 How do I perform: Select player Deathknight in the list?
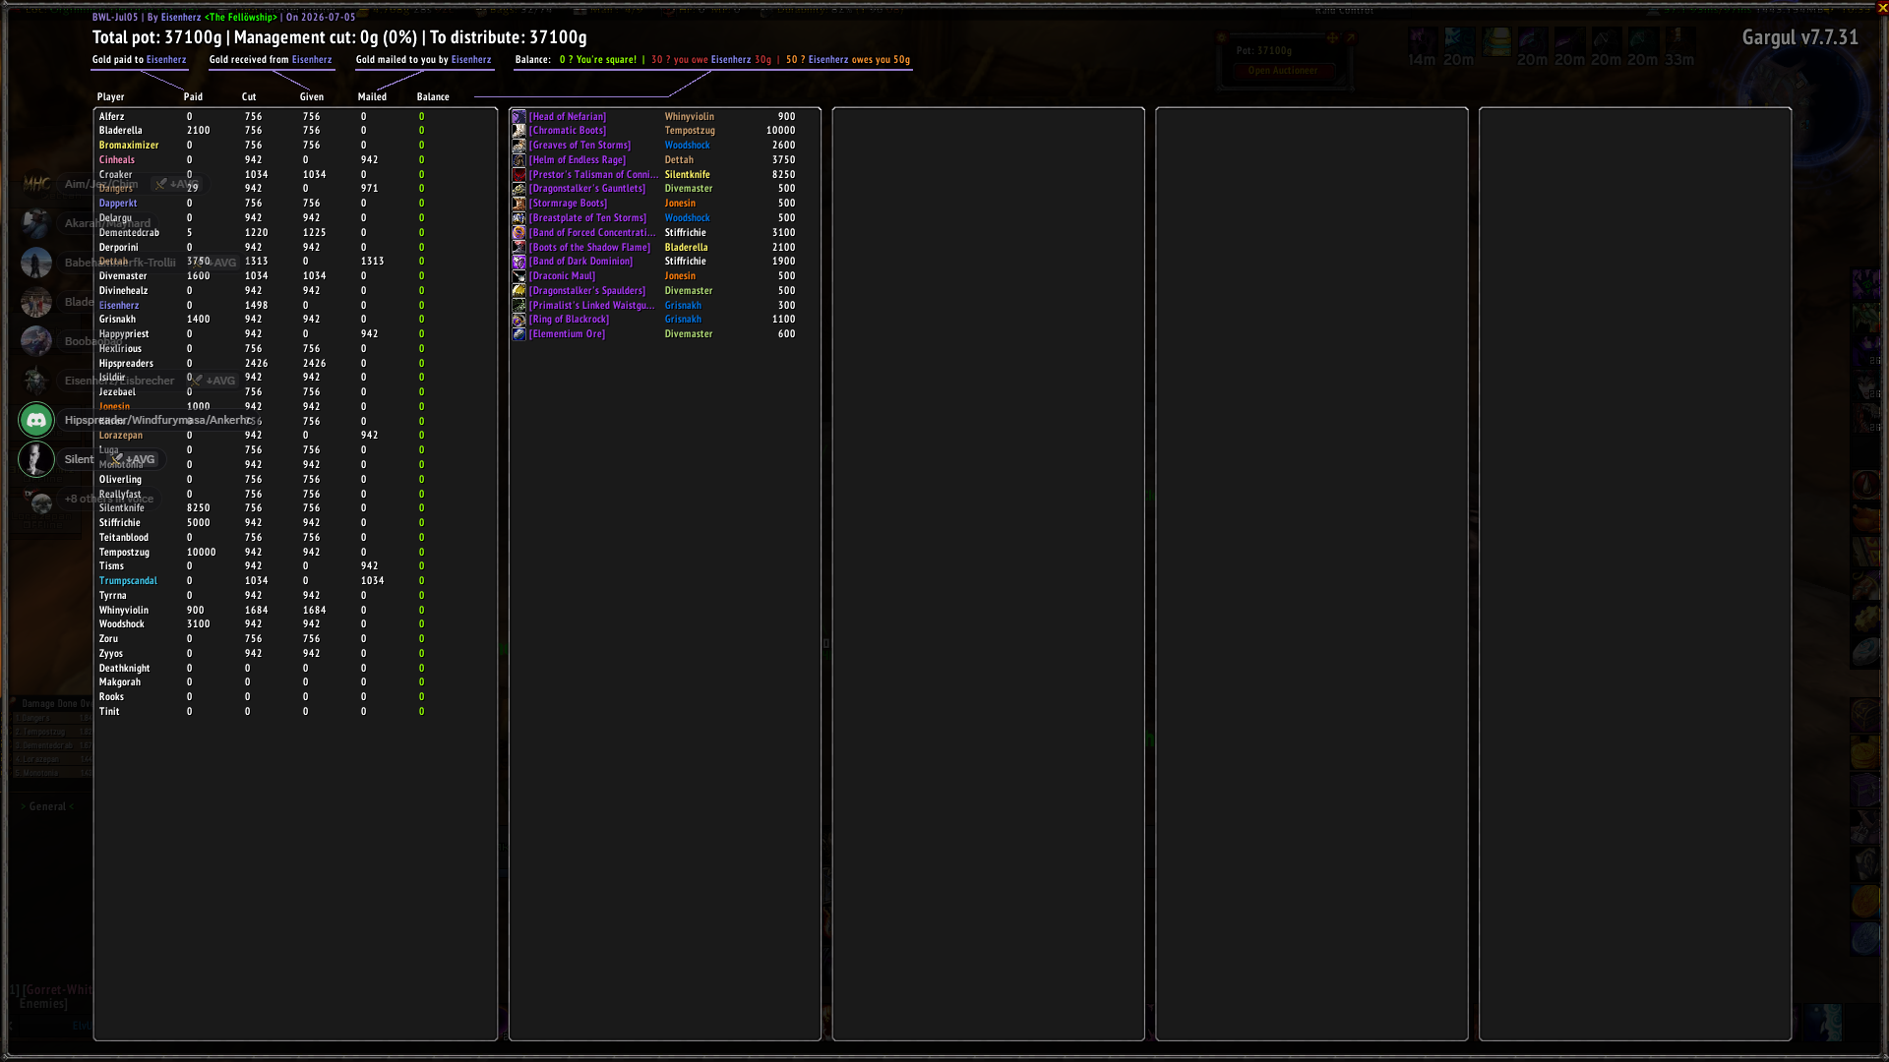pos(125,669)
